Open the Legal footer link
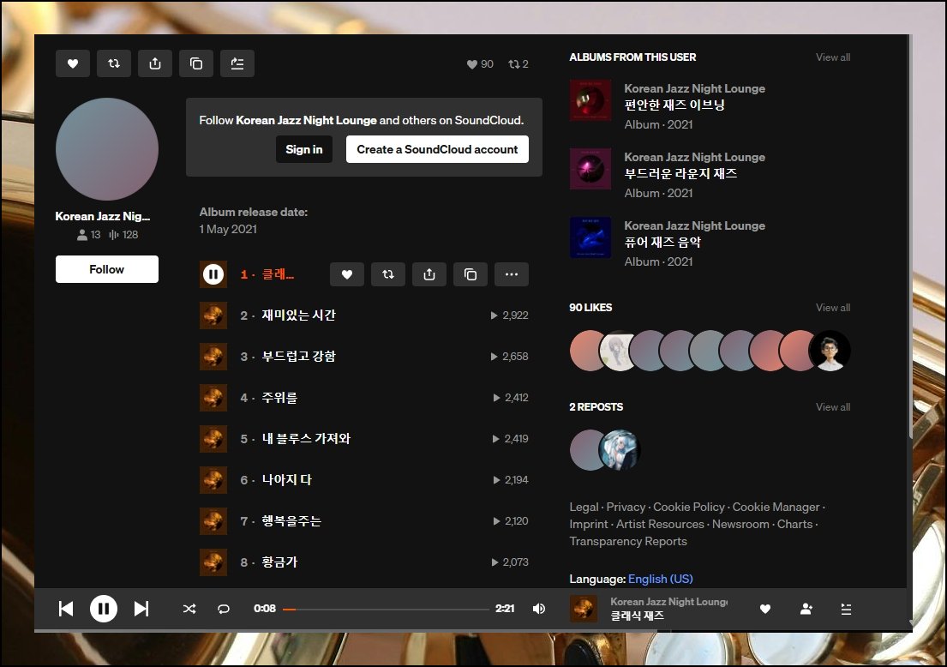 click(584, 508)
